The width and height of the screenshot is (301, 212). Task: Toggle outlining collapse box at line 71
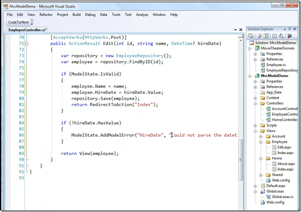(27, 43)
